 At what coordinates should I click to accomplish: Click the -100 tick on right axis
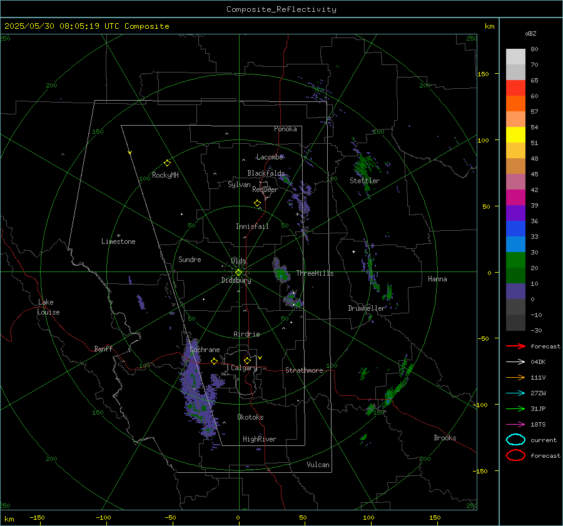pos(480,405)
